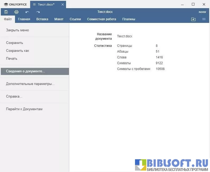This screenshot has height=172, width=210.
Task: Click the undo arrow icon
Action: click(27, 12)
